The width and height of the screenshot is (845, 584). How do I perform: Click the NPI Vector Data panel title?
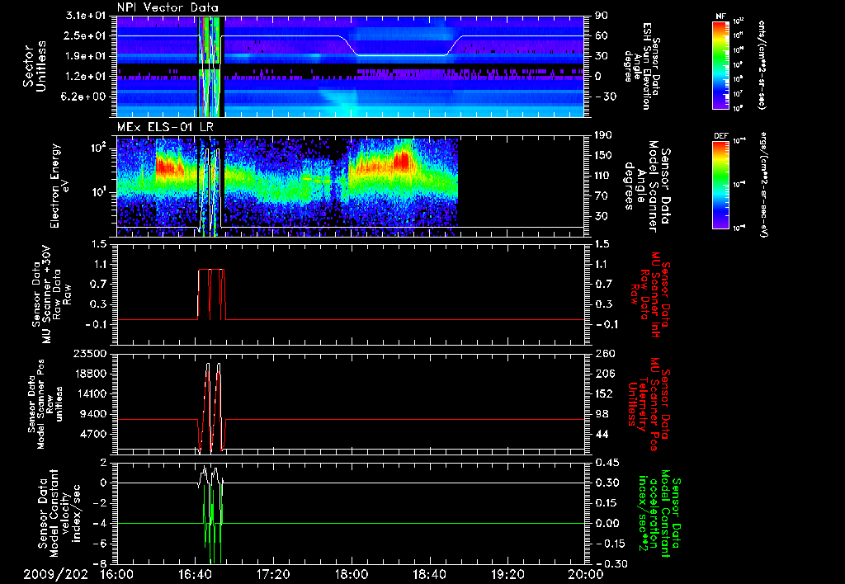tap(168, 7)
